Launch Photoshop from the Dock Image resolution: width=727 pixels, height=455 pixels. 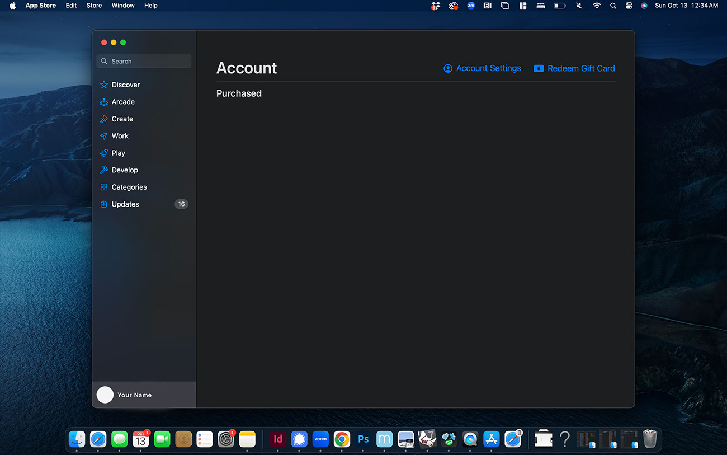click(x=363, y=439)
